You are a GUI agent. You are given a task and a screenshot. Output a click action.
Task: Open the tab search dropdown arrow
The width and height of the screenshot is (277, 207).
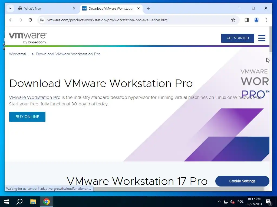point(10,8)
